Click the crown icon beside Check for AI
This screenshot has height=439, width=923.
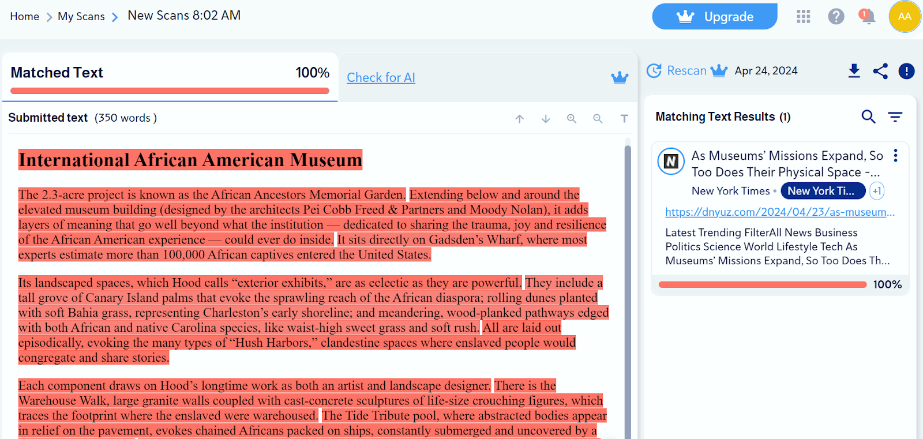[620, 77]
